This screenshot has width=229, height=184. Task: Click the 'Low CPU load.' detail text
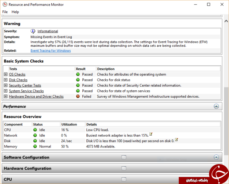[98, 130]
